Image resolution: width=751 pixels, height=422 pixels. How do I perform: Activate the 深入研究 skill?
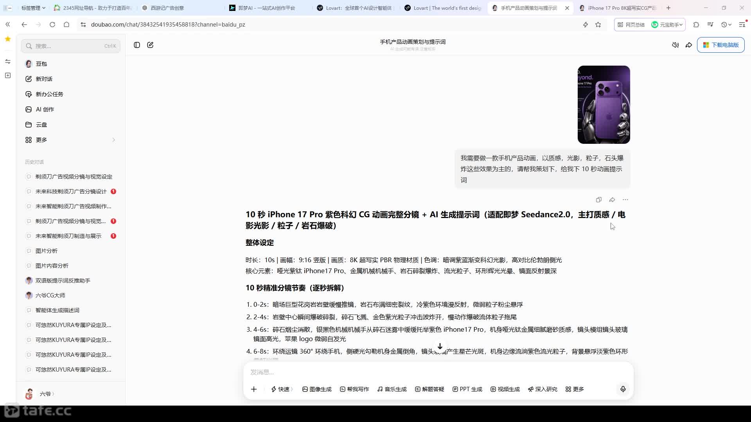[543, 389]
